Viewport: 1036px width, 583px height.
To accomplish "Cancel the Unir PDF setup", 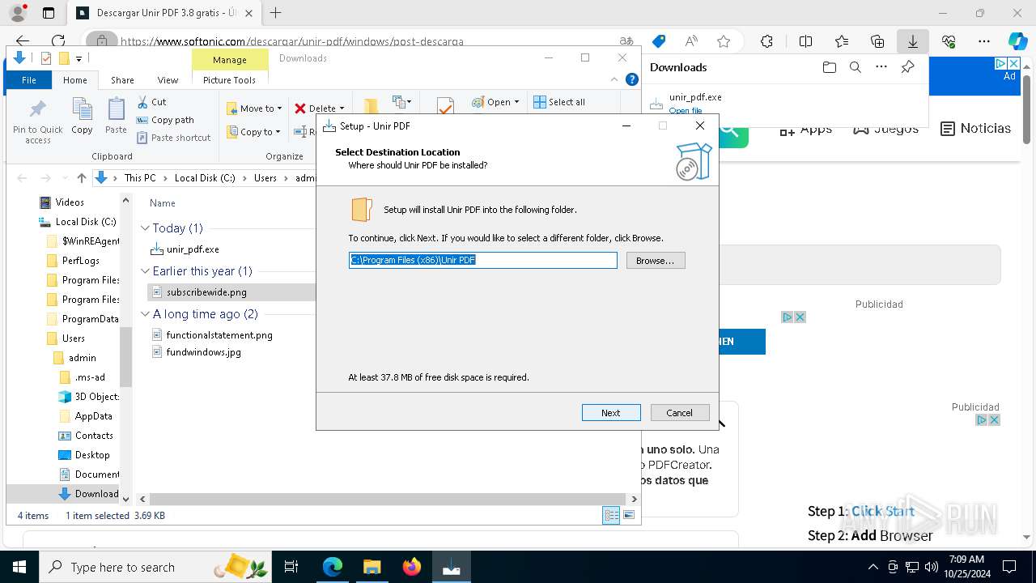I will click(x=680, y=413).
